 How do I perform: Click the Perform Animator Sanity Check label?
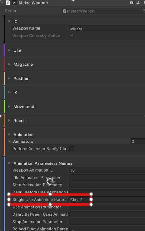click(41, 149)
